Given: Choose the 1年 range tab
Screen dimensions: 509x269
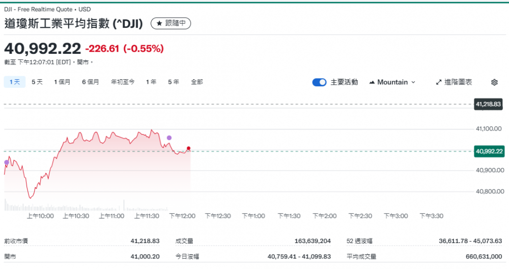Looking at the screenshot, I should coord(151,82).
